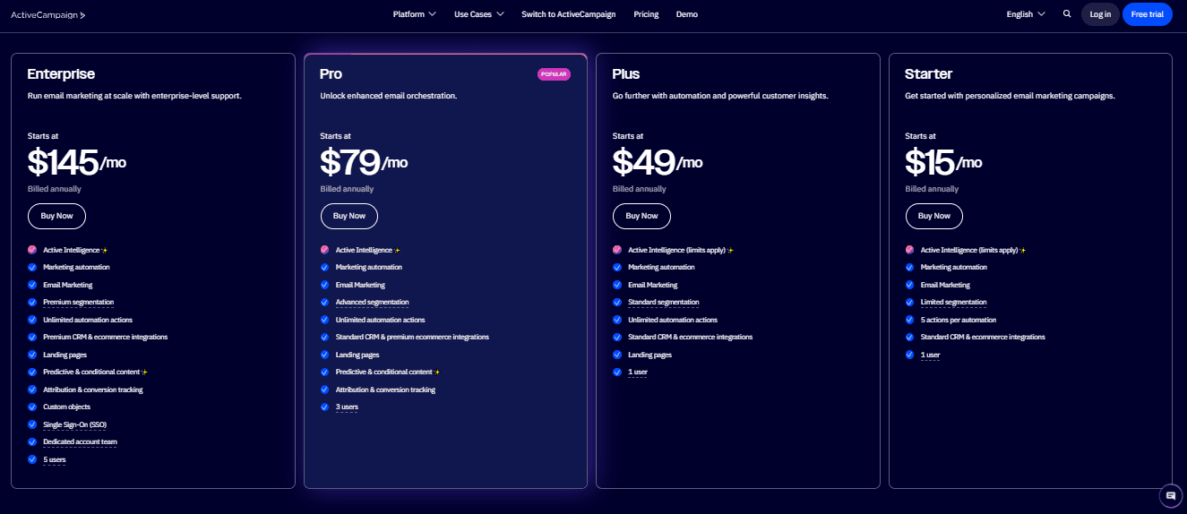Click check icon beside Enterprise Custom objects
Viewport: 1187px width, 514px height.
(x=32, y=407)
